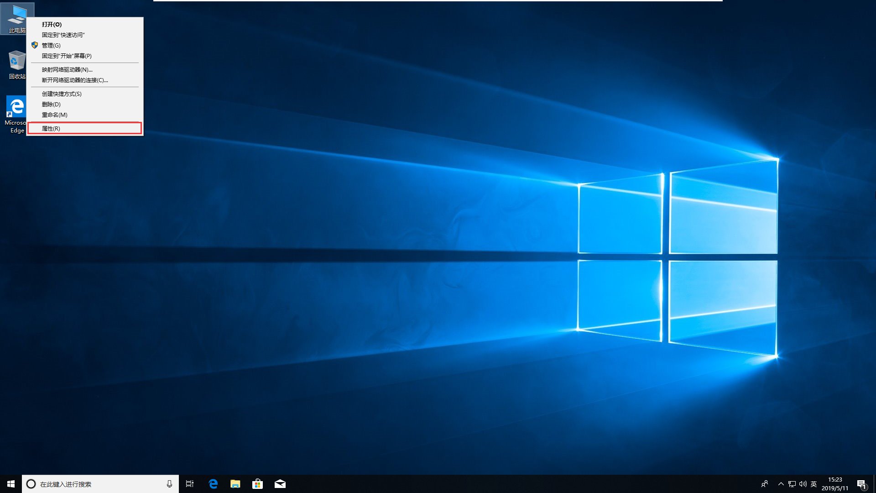Expand hidden system tray icons chevron
876x493 pixels.
pyautogui.click(x=781, y=484)
